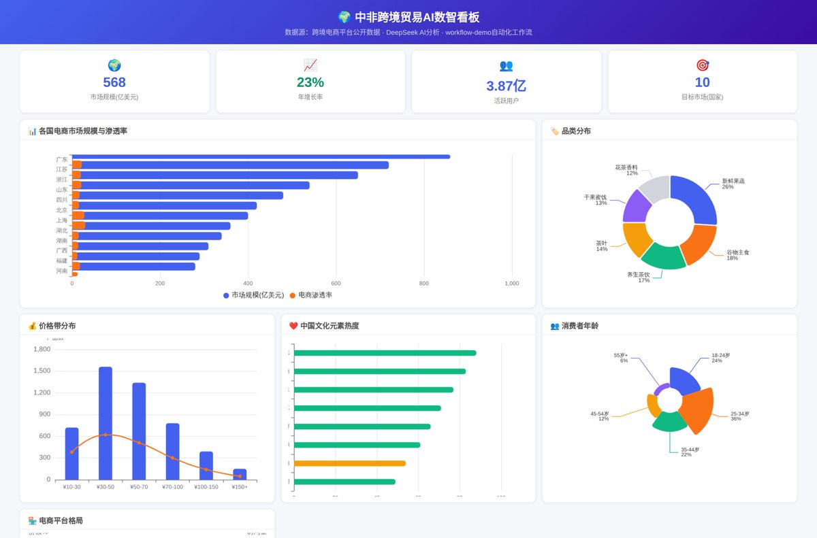Click the tallest ¥30-50 price bar

(106, 423)
